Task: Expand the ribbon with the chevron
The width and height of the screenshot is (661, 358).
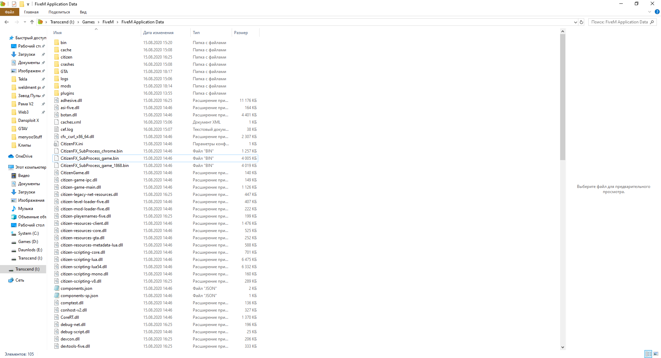Action: coord(650,12)
